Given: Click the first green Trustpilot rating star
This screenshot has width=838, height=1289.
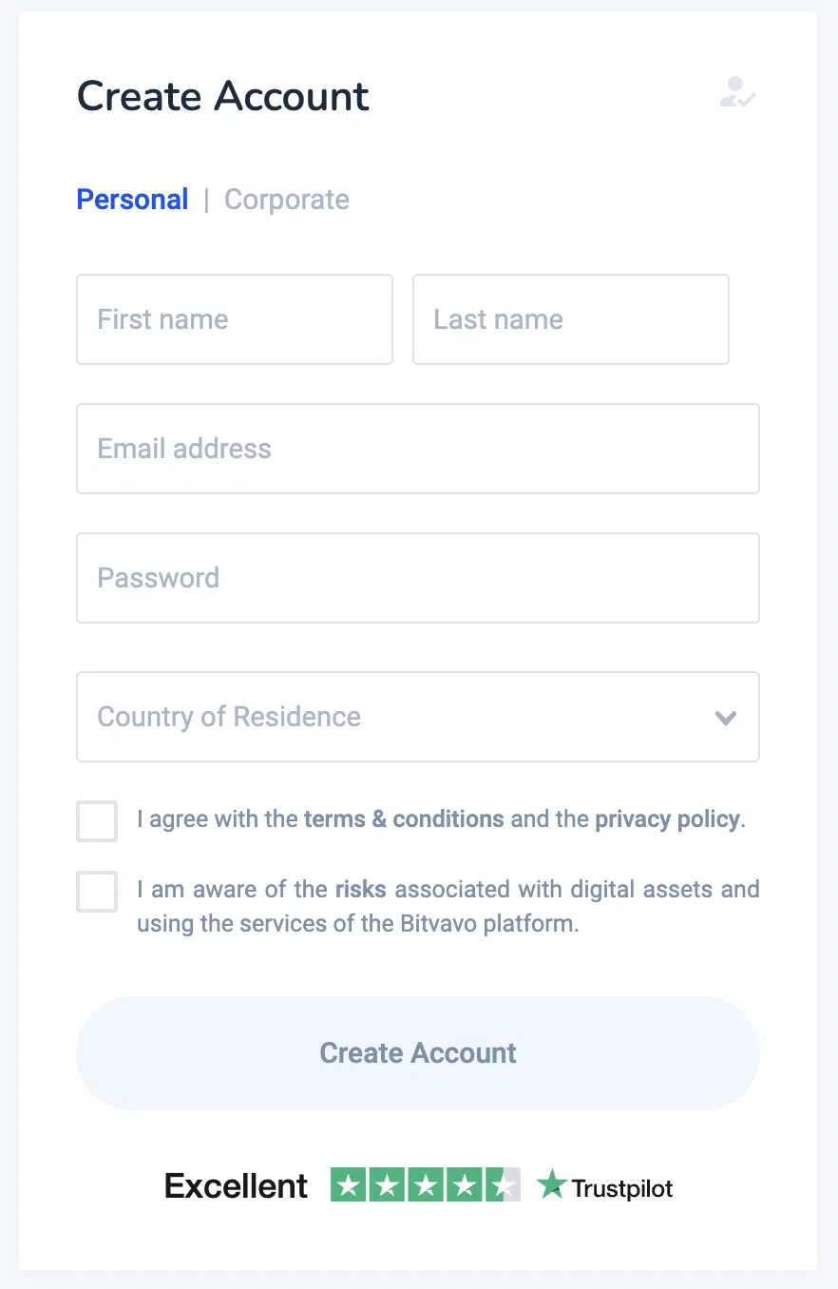Looking at the screenshot, I should click(349, 1184).
